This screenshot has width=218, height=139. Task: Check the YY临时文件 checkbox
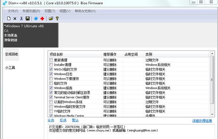tap(51, 111)
